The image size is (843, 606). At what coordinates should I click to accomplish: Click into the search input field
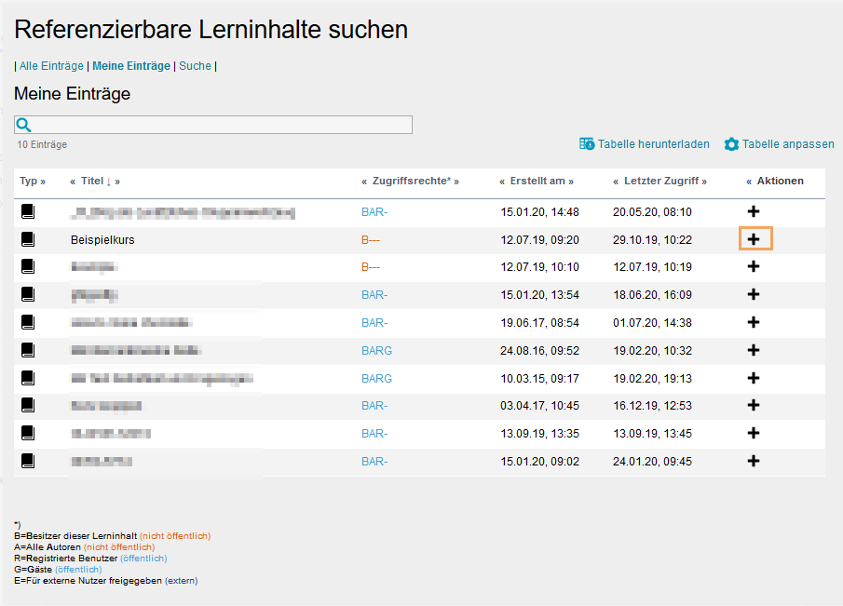(214, 124)
